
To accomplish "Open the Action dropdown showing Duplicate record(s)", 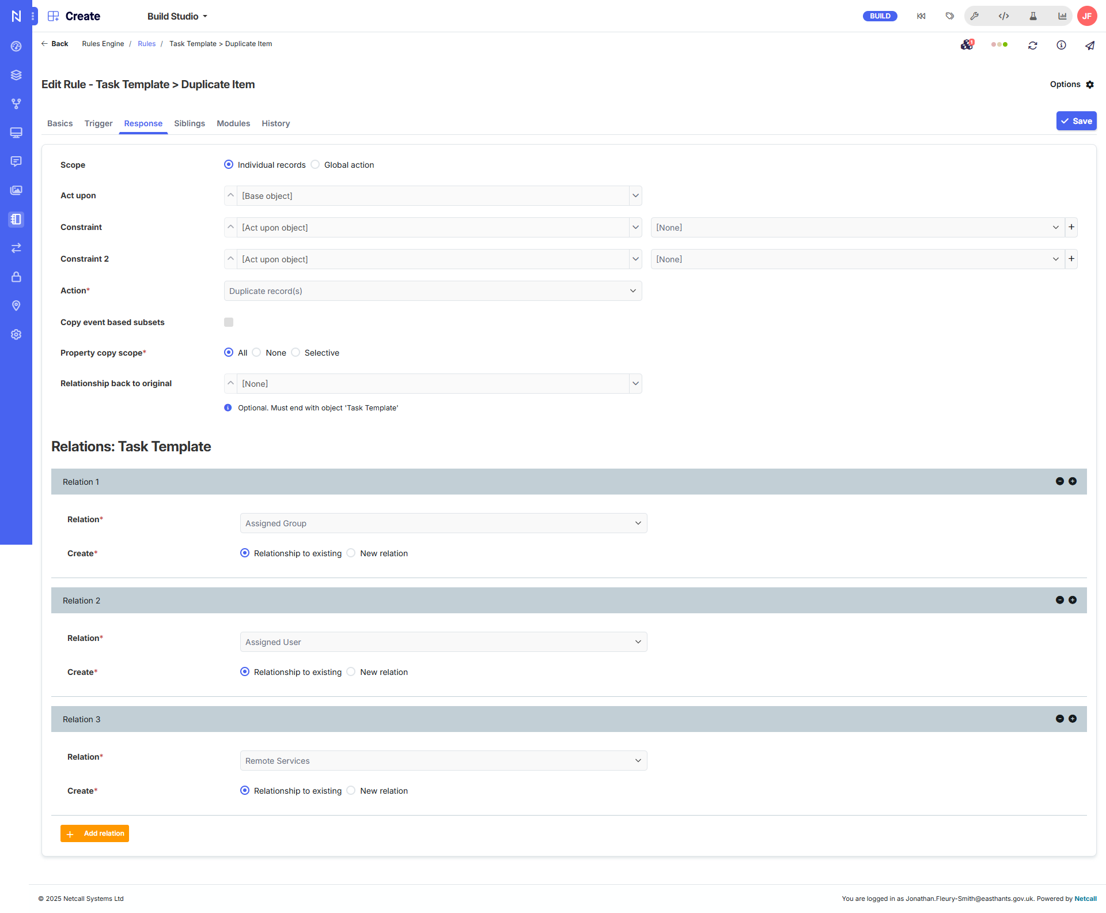I will (x=433, y=291).
